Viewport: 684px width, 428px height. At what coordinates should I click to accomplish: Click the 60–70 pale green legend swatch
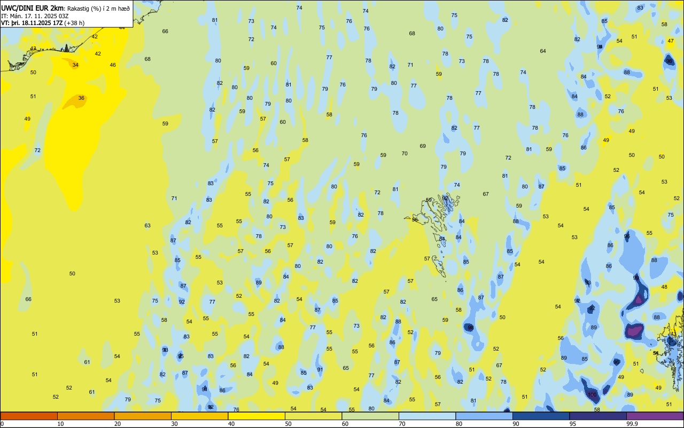point(370,416)
